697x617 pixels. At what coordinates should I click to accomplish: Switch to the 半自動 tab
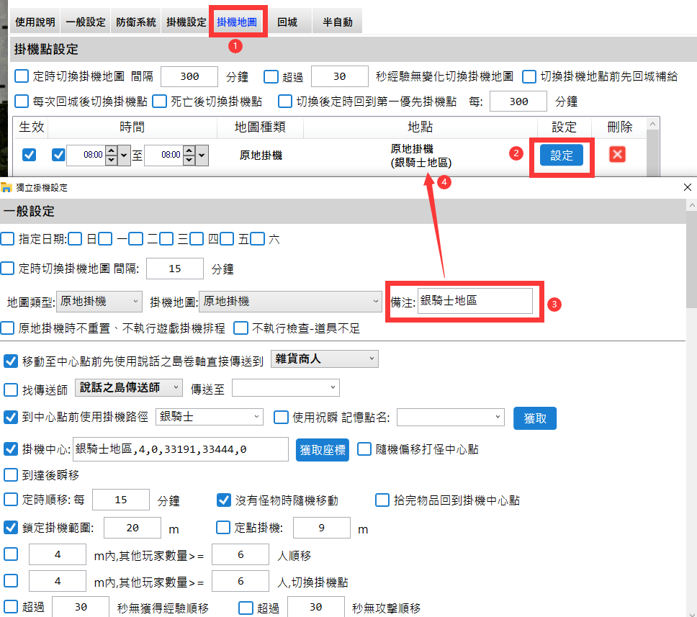(336, 22)
